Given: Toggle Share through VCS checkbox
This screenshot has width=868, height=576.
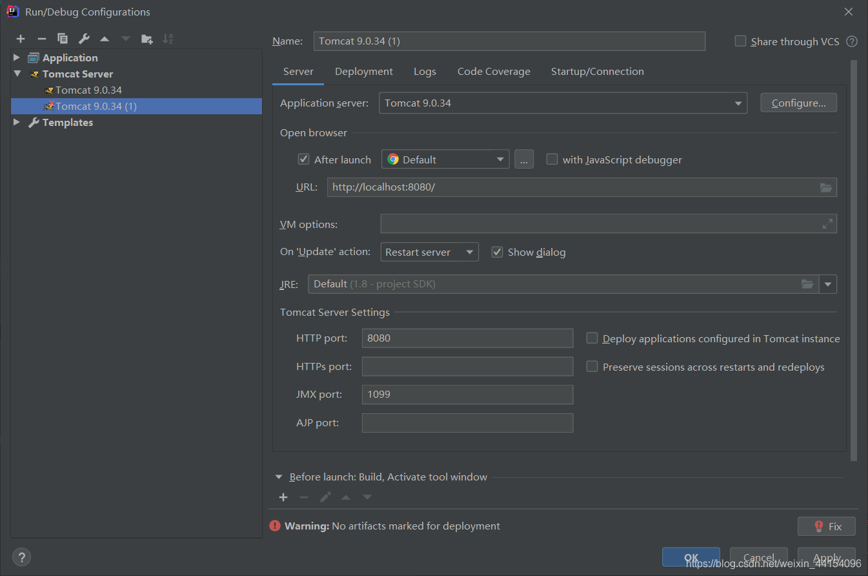Looking at the screenshot, I should (x=740, y=41).
